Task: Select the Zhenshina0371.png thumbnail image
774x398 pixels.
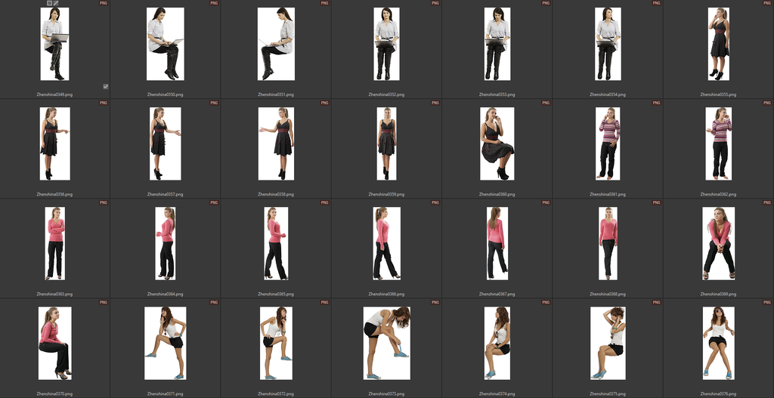Action: point(165,343)
